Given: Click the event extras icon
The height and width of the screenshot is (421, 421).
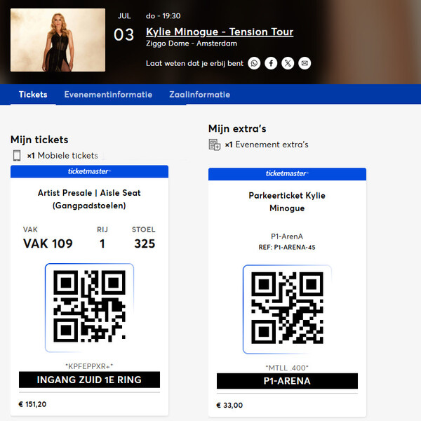Looking at the screenshot, I should tap(215, 145).
